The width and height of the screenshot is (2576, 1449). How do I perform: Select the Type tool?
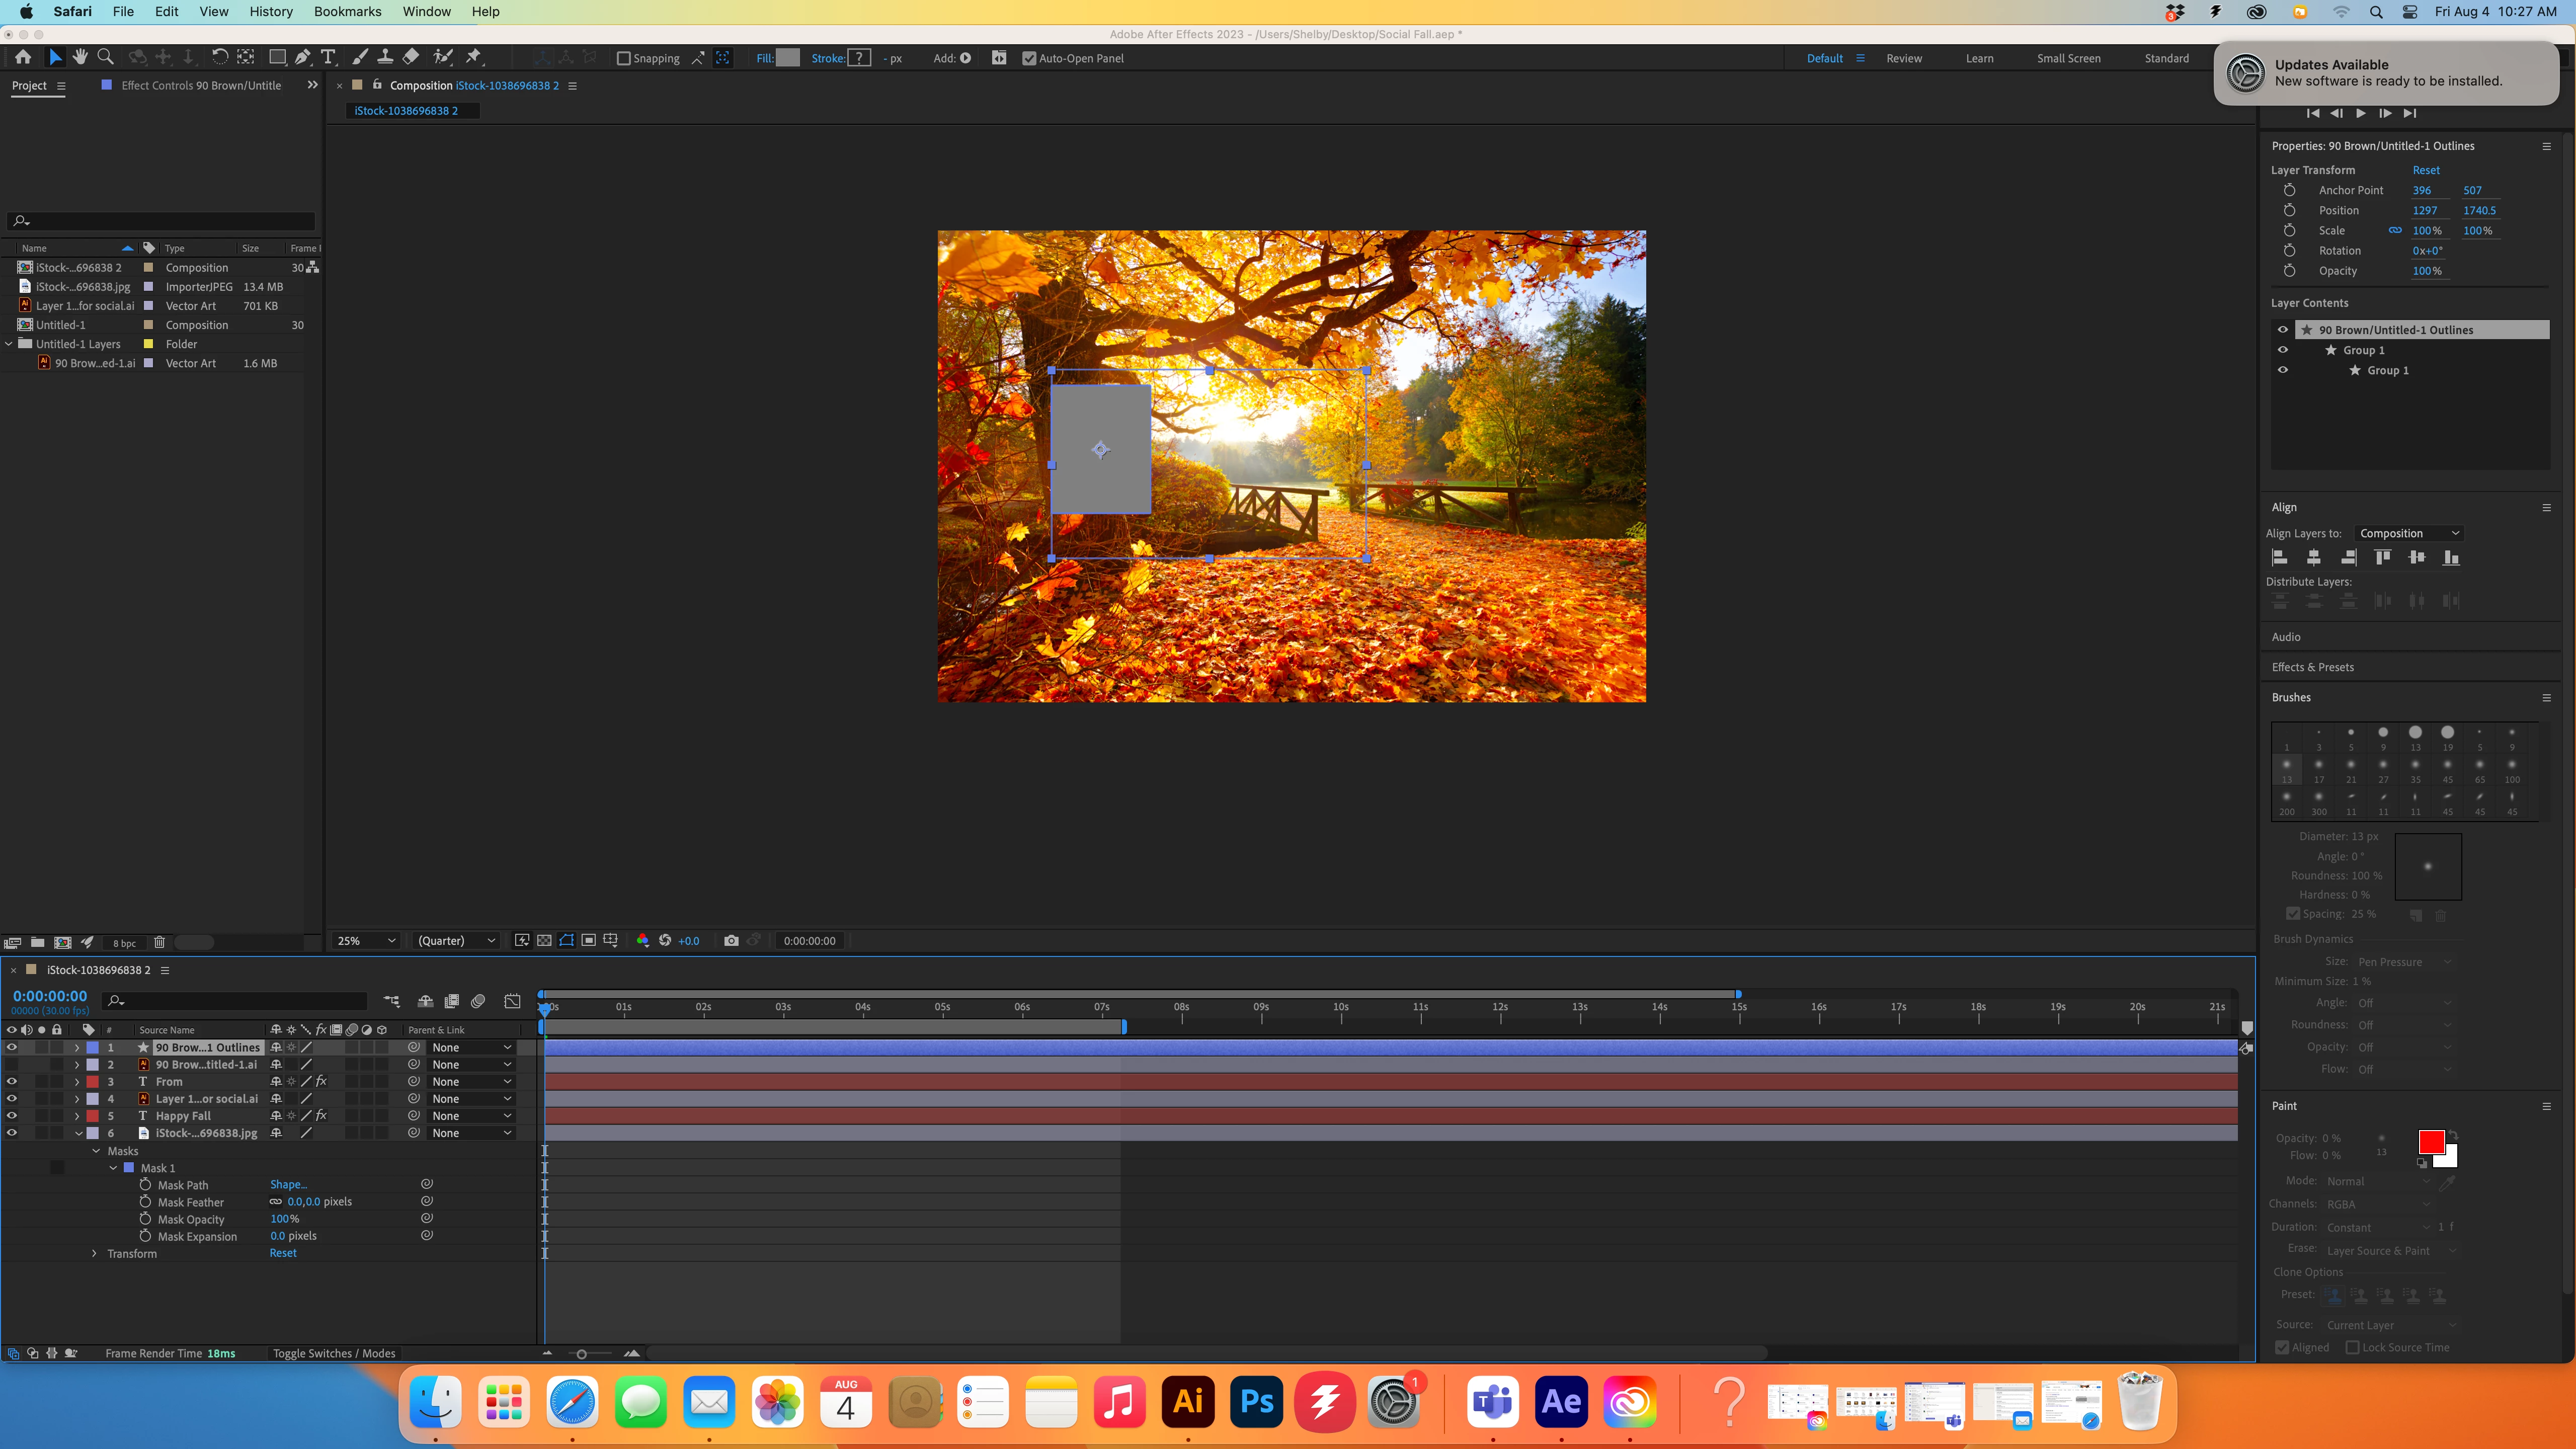(x=328, y=57)
